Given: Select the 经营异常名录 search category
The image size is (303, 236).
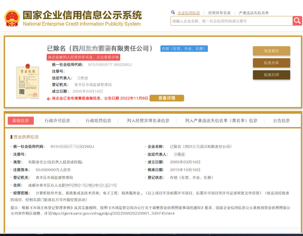Looking at the screenshot, I should pyautogui.click(x=219, y=13).
